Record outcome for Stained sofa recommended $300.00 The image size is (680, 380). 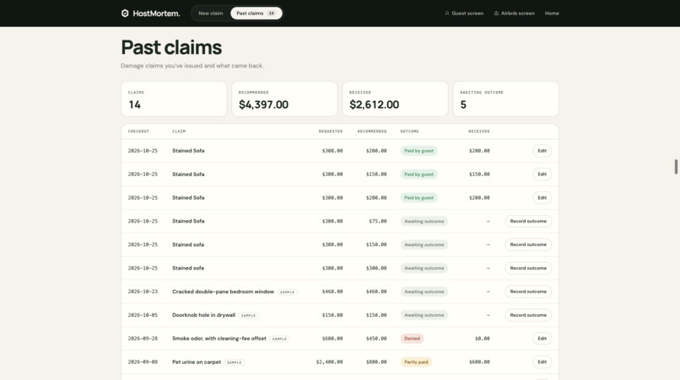pyautogui.click(x=528, y=268)
